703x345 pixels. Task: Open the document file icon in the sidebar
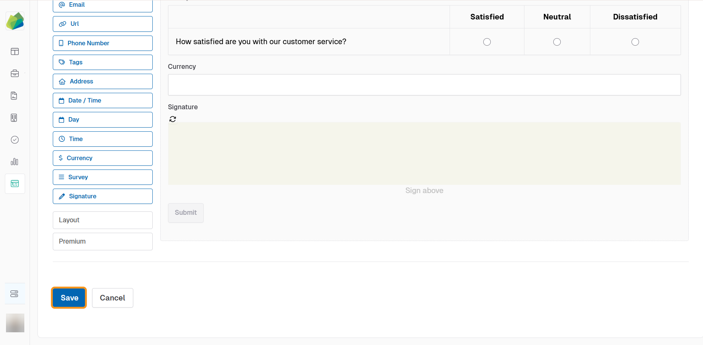(x=14, y=96)
